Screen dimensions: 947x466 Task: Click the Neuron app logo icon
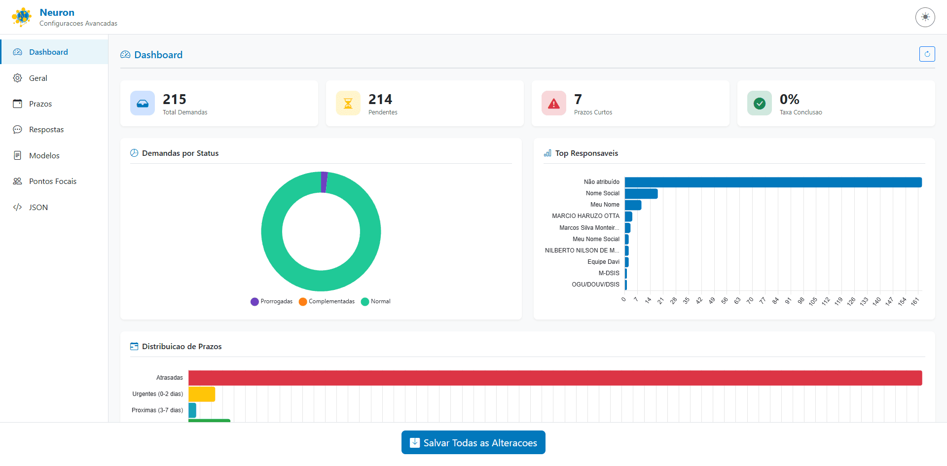[x=21, y=17]
